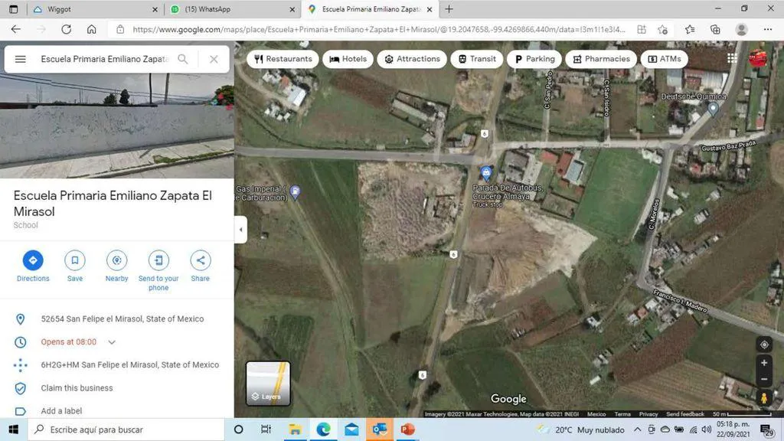Get Directions to the school
784x441 pixels.
(x=33, y=266)
